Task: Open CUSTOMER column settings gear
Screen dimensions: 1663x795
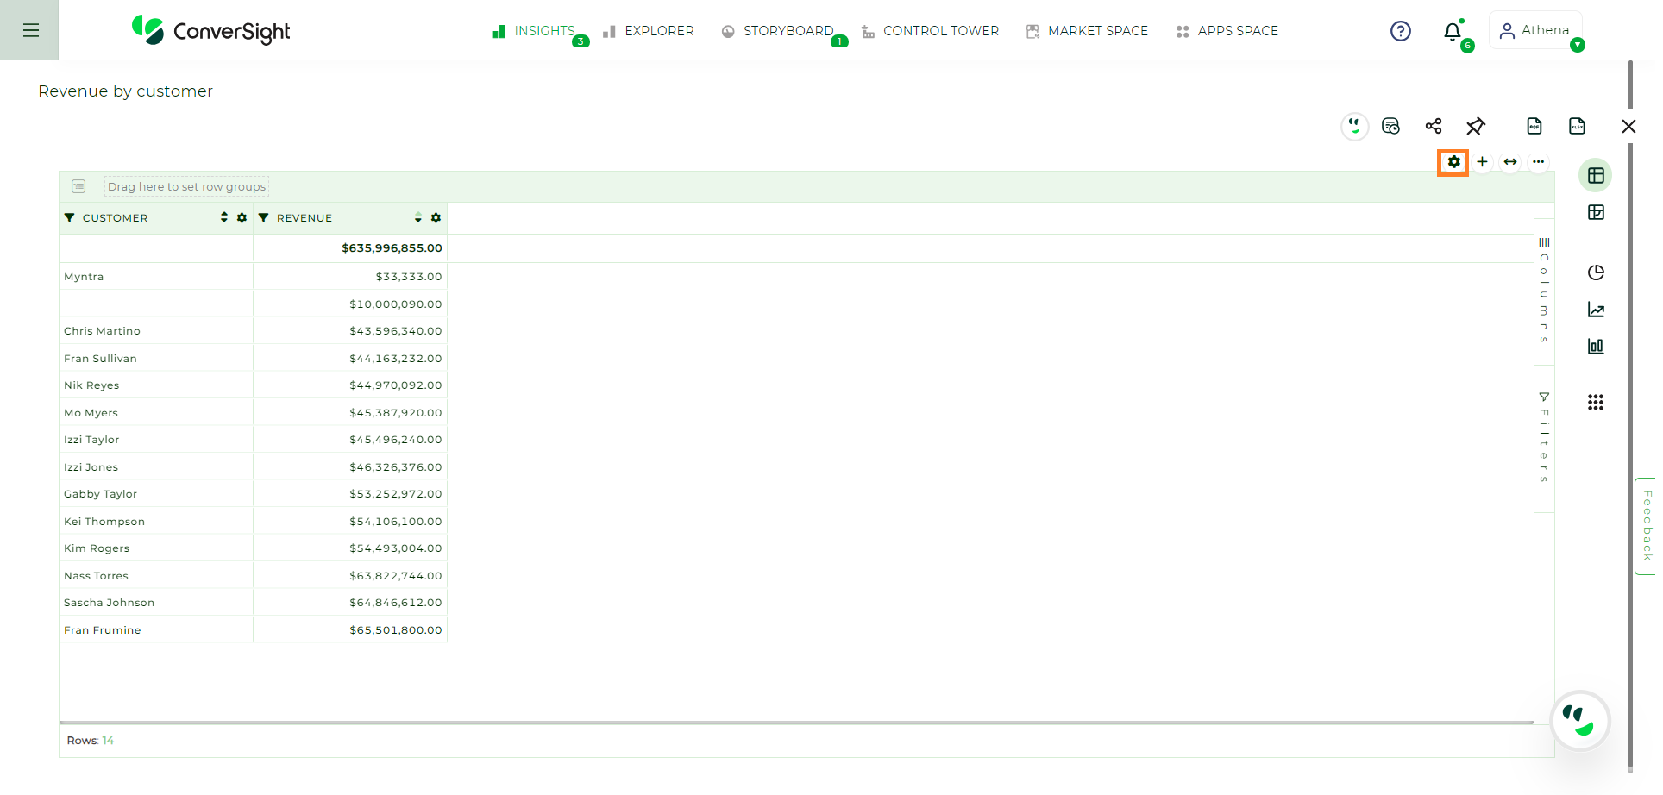Action: (x=242, y=218)
